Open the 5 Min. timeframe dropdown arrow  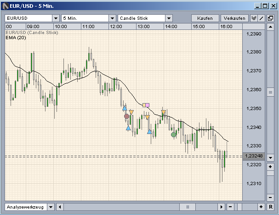coord(112,18)
